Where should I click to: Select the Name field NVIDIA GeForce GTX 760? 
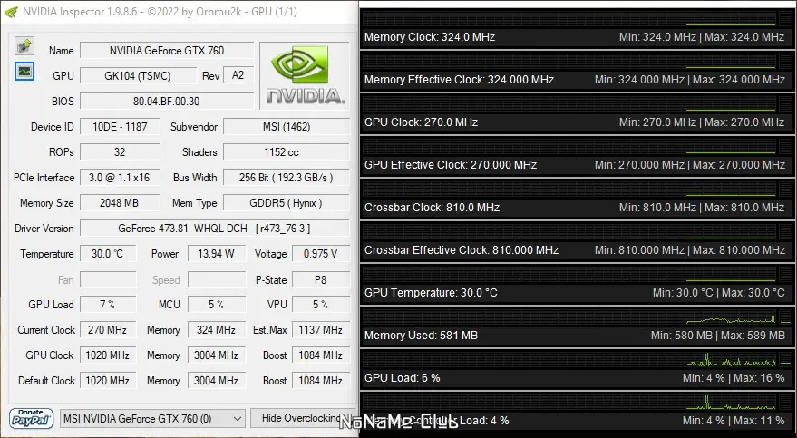click(x=167, y=50)
